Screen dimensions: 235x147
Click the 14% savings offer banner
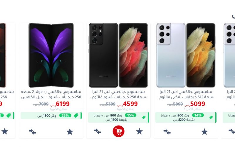point(186,117)
